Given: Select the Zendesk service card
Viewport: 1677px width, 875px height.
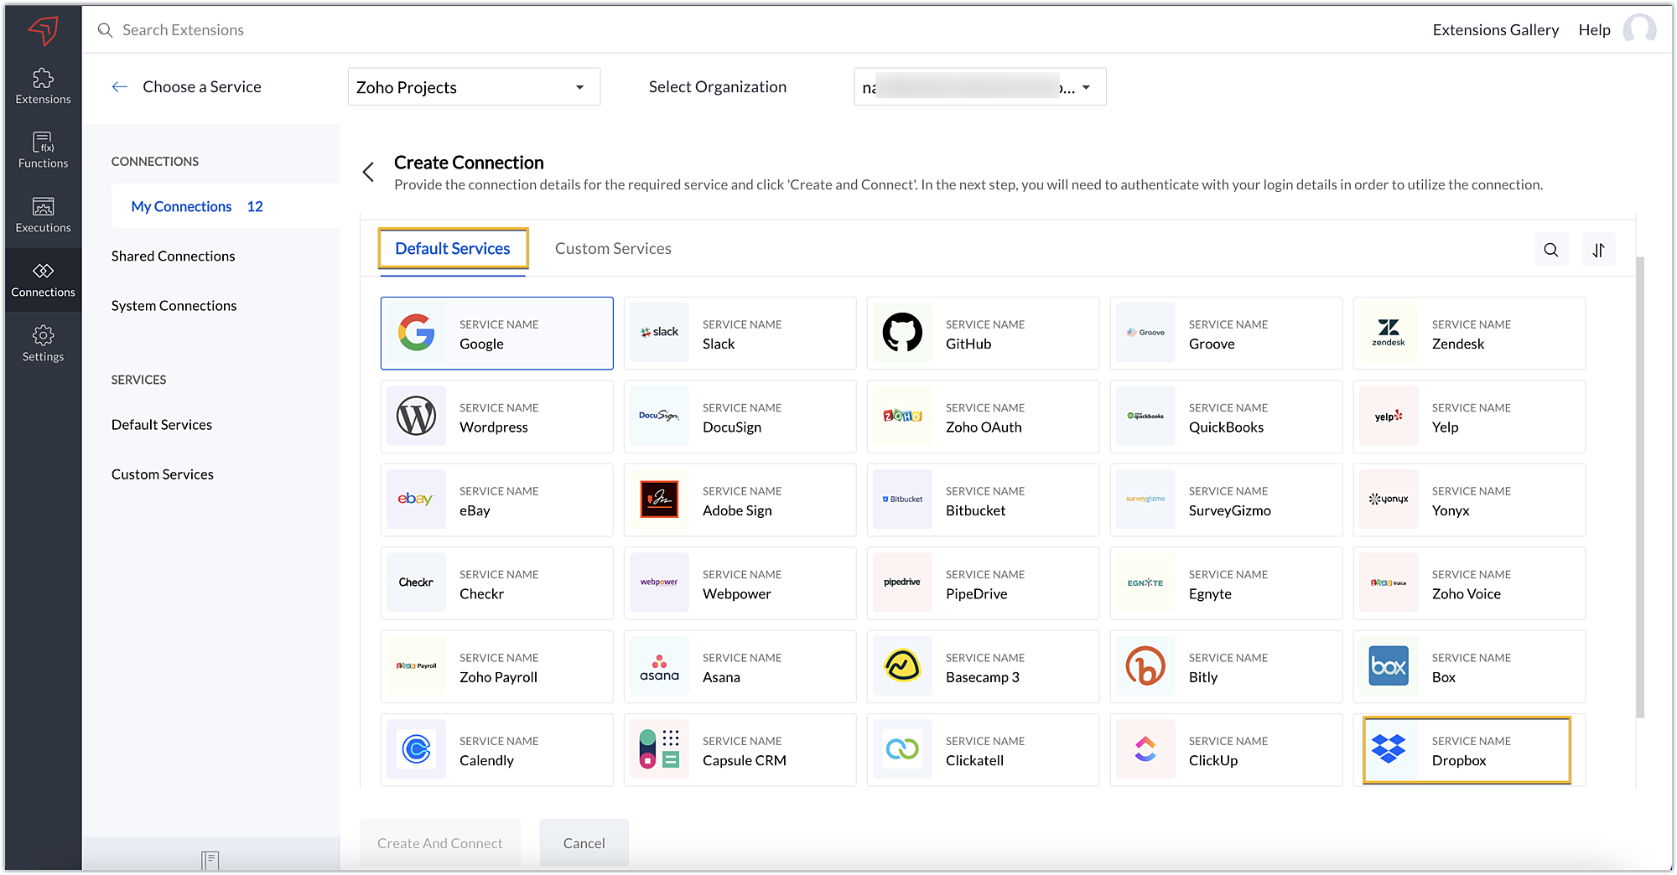Looking at the screenshot, I should click(x=1469, y=334).
